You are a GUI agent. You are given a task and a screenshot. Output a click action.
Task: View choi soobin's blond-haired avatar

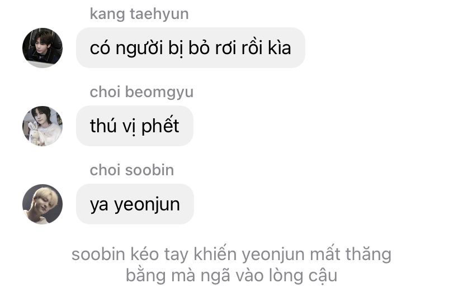(x=42, y=204)
